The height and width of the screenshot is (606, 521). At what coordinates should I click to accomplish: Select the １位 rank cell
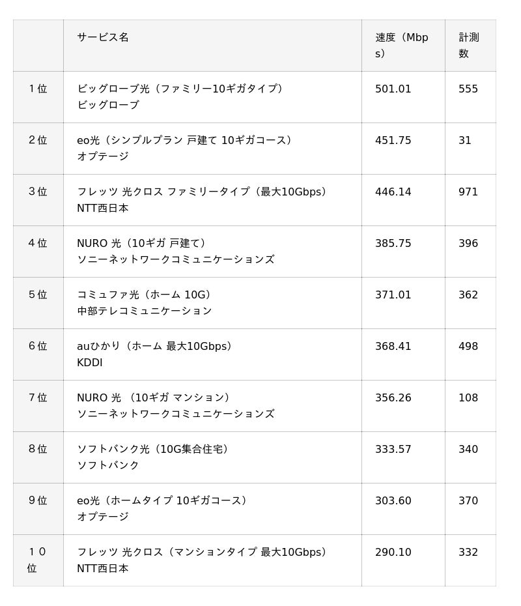(x=38, y=89)
